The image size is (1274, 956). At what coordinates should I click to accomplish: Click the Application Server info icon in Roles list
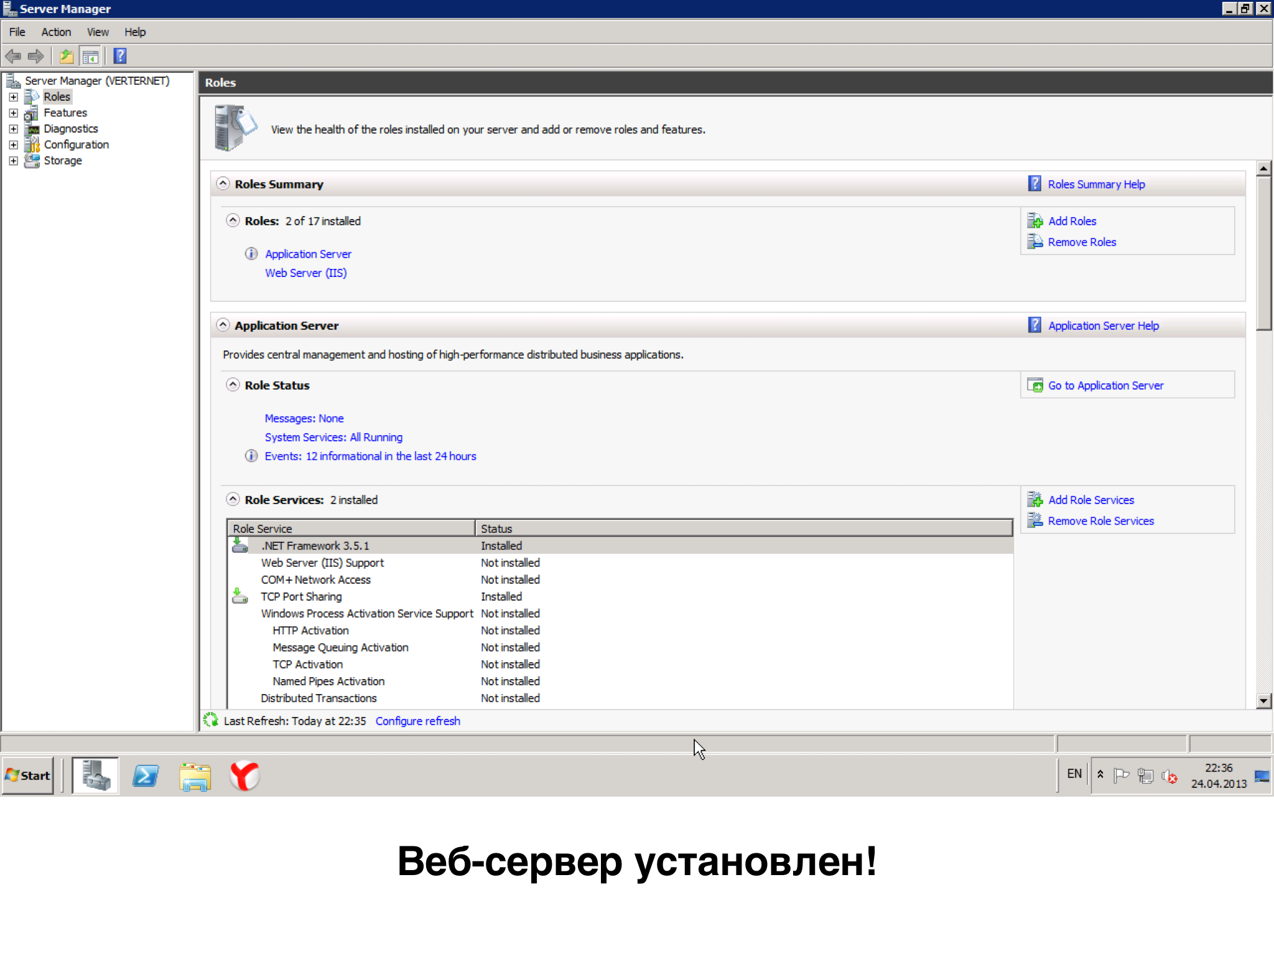click(251, 254)
